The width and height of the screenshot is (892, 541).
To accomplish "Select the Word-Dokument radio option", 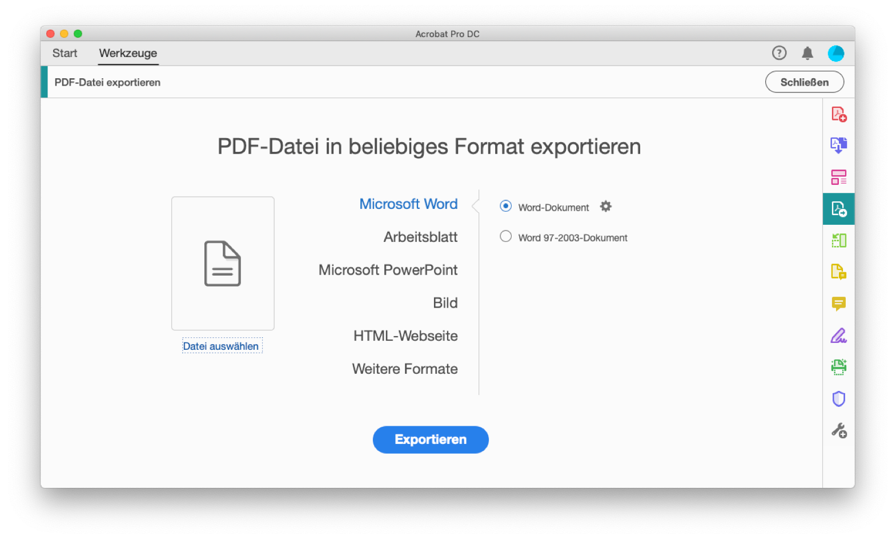I will [x=505, y=206].
